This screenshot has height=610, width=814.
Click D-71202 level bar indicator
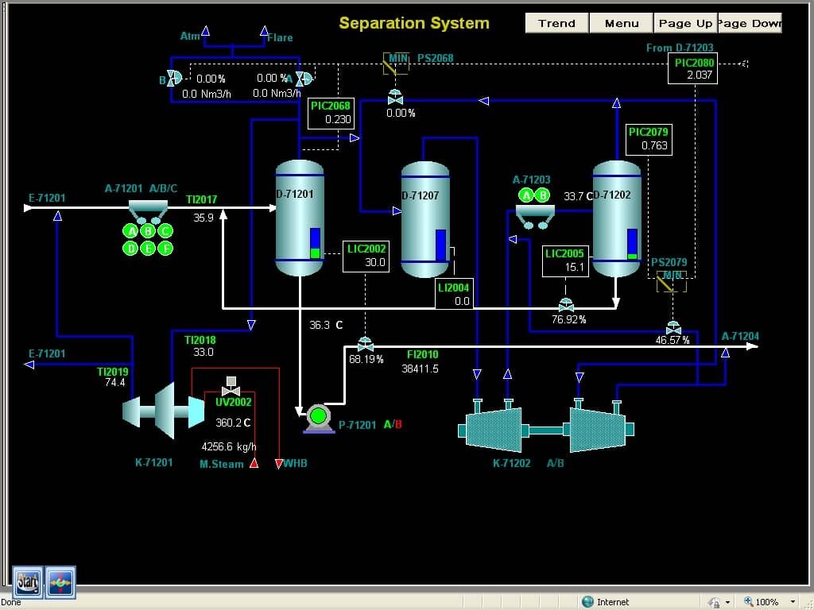pos(632,245)
